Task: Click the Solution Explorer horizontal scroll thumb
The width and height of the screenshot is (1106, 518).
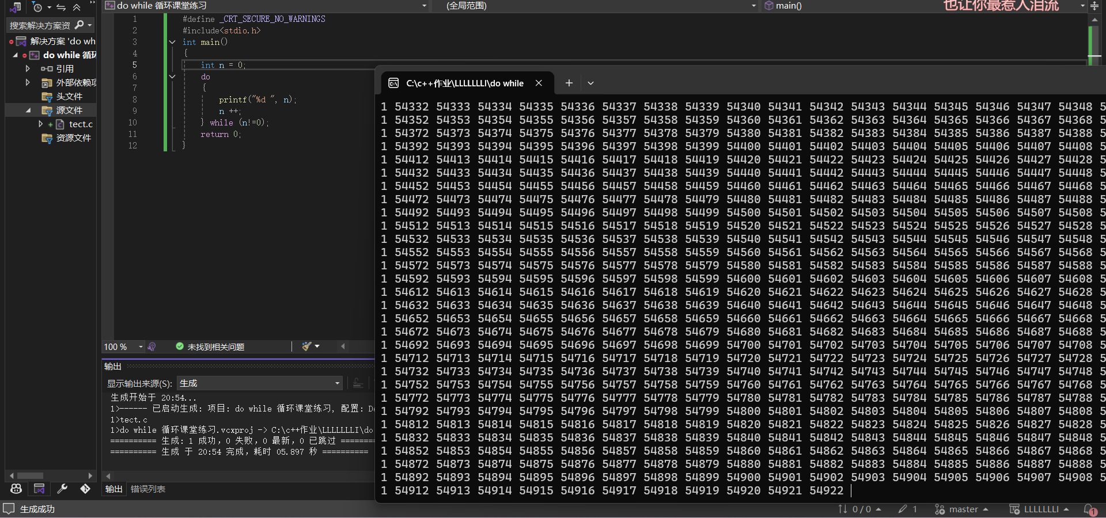Action: [30, 476]
